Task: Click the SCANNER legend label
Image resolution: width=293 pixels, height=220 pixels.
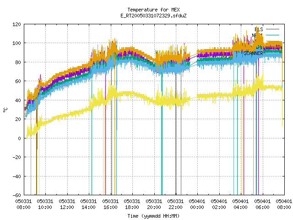Action: (253, 53)
